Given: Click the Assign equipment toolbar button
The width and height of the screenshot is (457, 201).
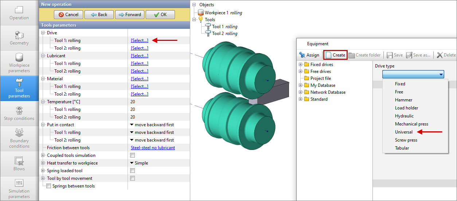Looking at the screenshot, I should (309, 55).
